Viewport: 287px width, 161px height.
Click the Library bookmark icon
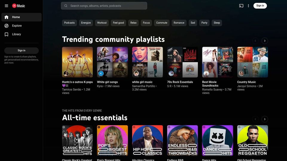(6, 34)
